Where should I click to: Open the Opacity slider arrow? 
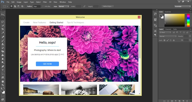(190, 36)
